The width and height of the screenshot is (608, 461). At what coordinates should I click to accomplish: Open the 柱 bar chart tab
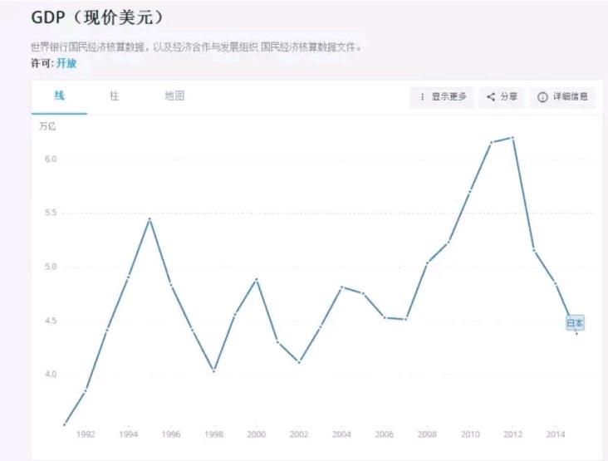click(x=114, y=96)
